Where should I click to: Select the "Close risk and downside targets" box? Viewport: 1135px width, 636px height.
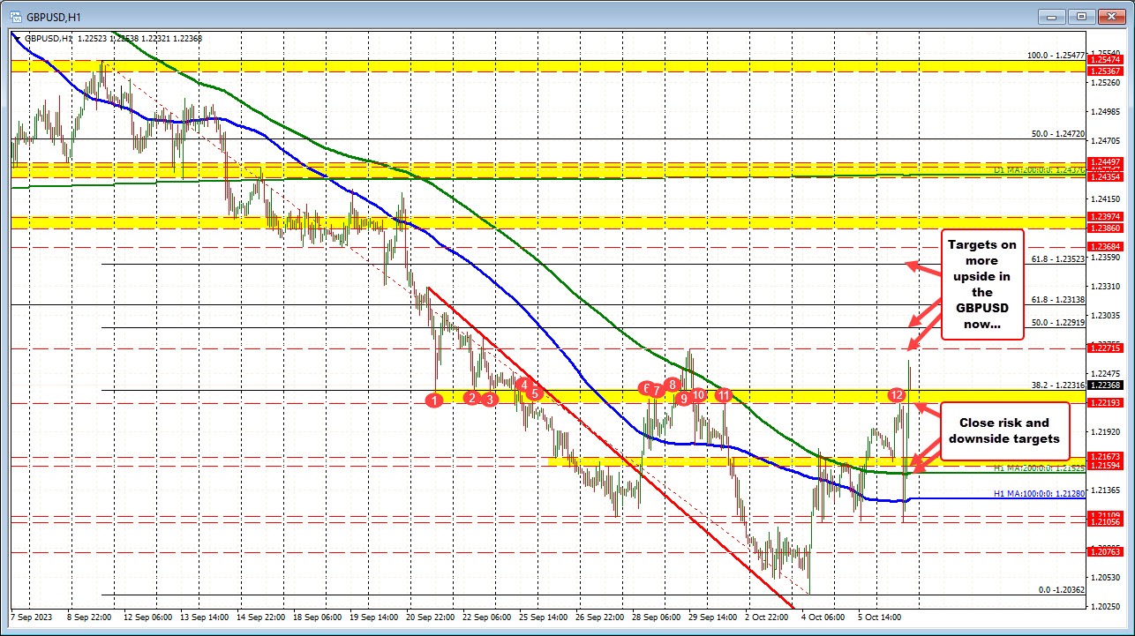[x=1004, y=430]
